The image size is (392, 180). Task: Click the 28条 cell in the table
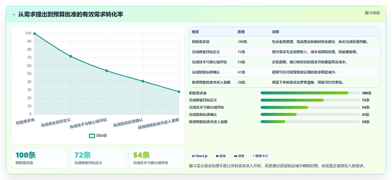click(x=241, y=82)
